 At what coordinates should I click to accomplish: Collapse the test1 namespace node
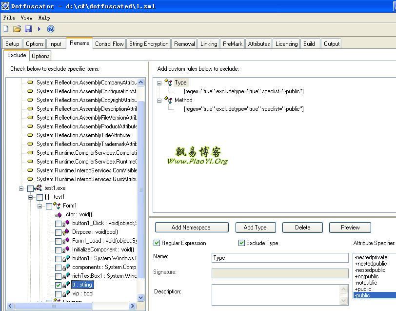coord(30,197)
